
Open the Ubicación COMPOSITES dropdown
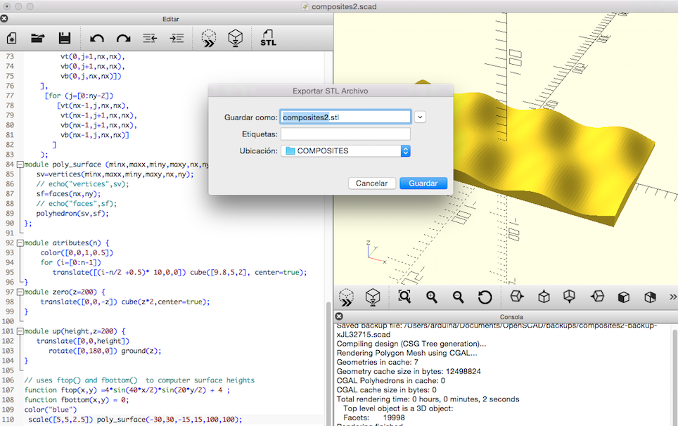point(345,150)
